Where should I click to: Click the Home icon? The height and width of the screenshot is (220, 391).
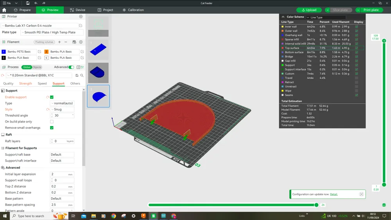(4, 10)
